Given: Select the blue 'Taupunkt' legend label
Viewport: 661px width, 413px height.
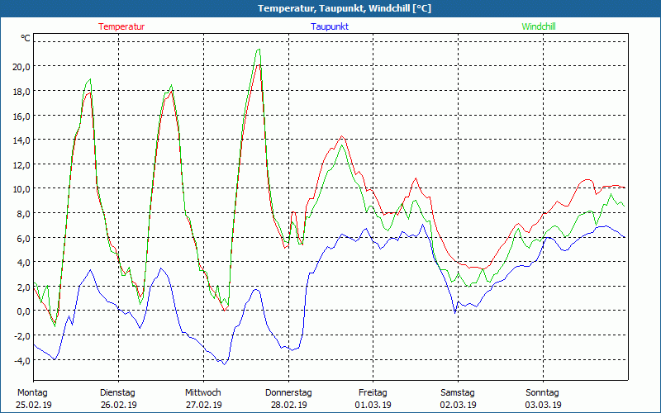Looking at the screenshot, I should coord(330,26).
